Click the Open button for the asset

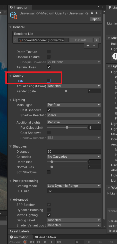tap(96, 19)
